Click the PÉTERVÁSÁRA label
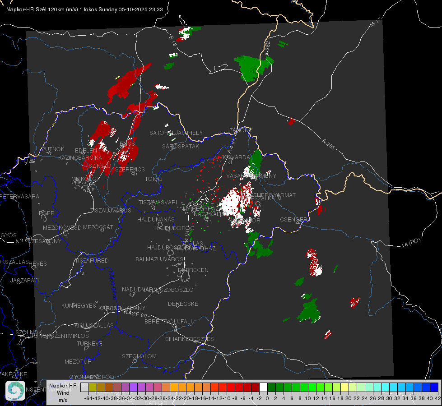This screenshot has width=442, height=406. 20,196
